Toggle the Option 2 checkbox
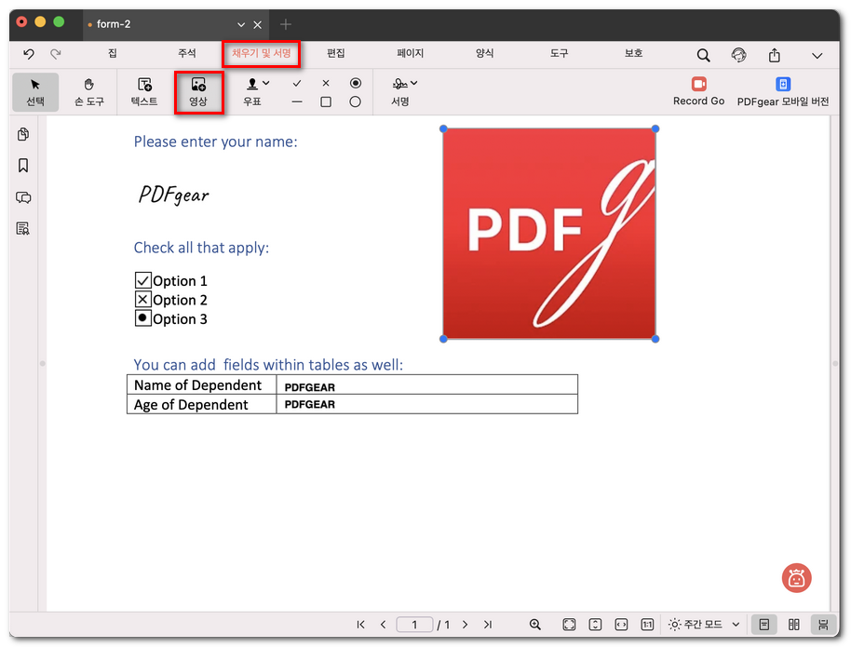Image resolution: width=851 pixels, height=647 pixels. pyautogui.click(x=142, y=300)
